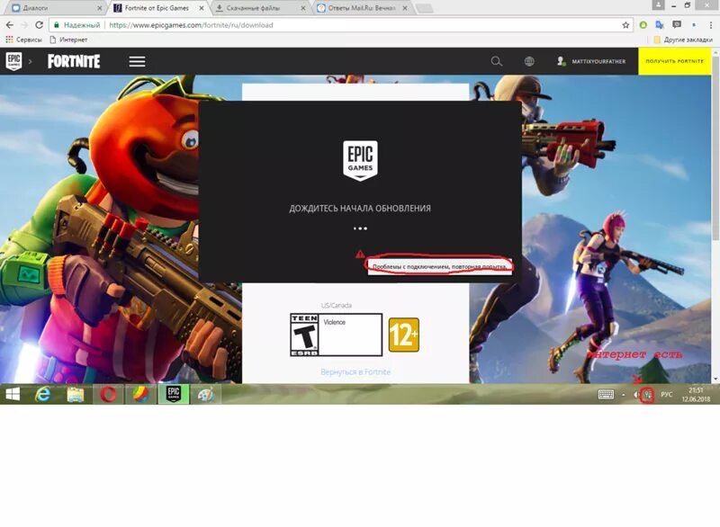Switch input language РУС indicator
Screen dimensions: 720x527
[x=666, y=395]
